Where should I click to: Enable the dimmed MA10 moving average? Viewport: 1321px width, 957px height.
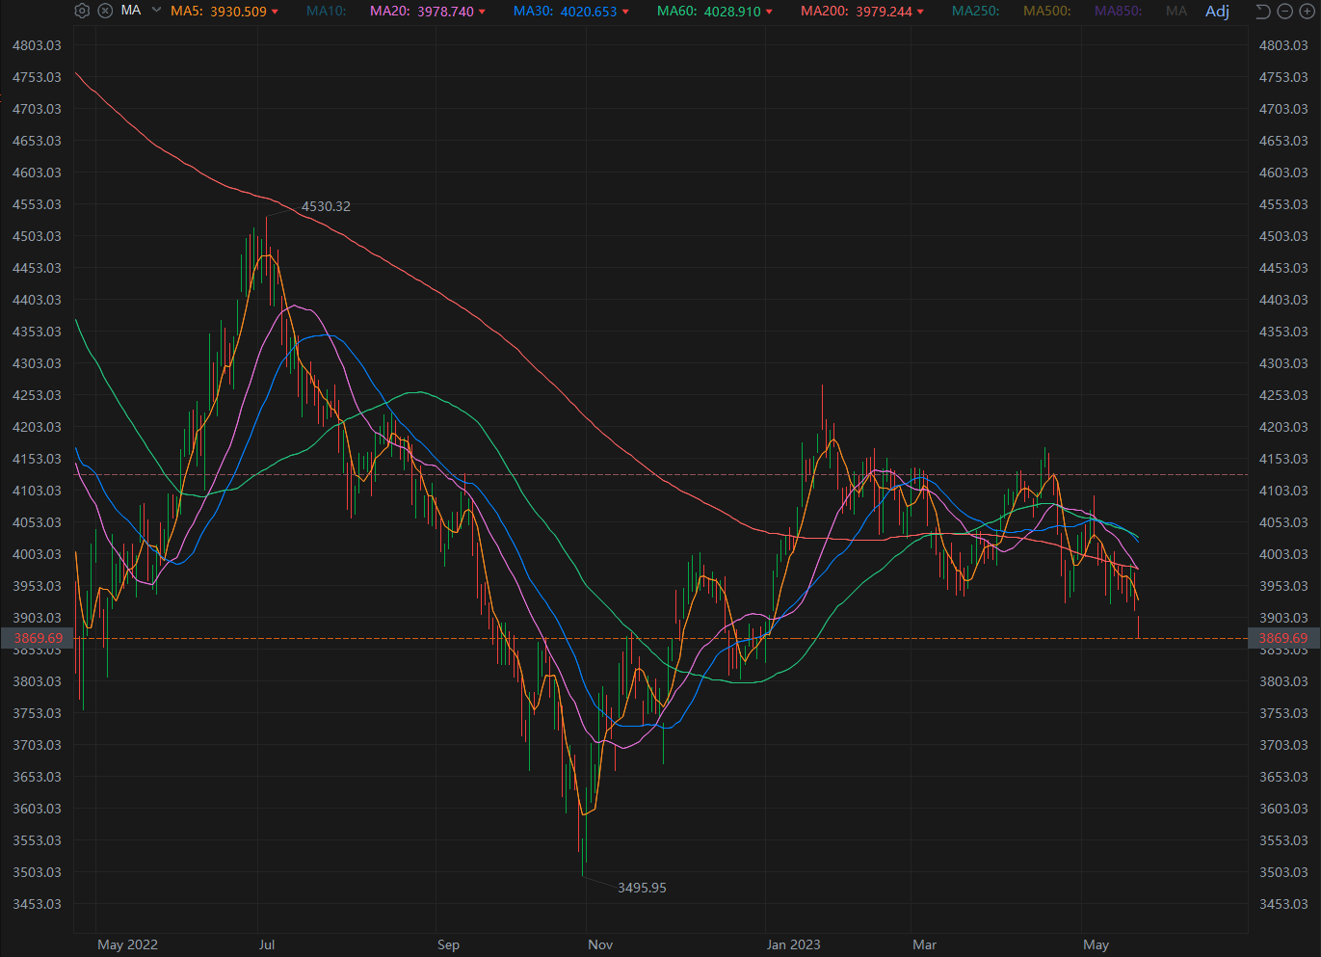(327, 12)
